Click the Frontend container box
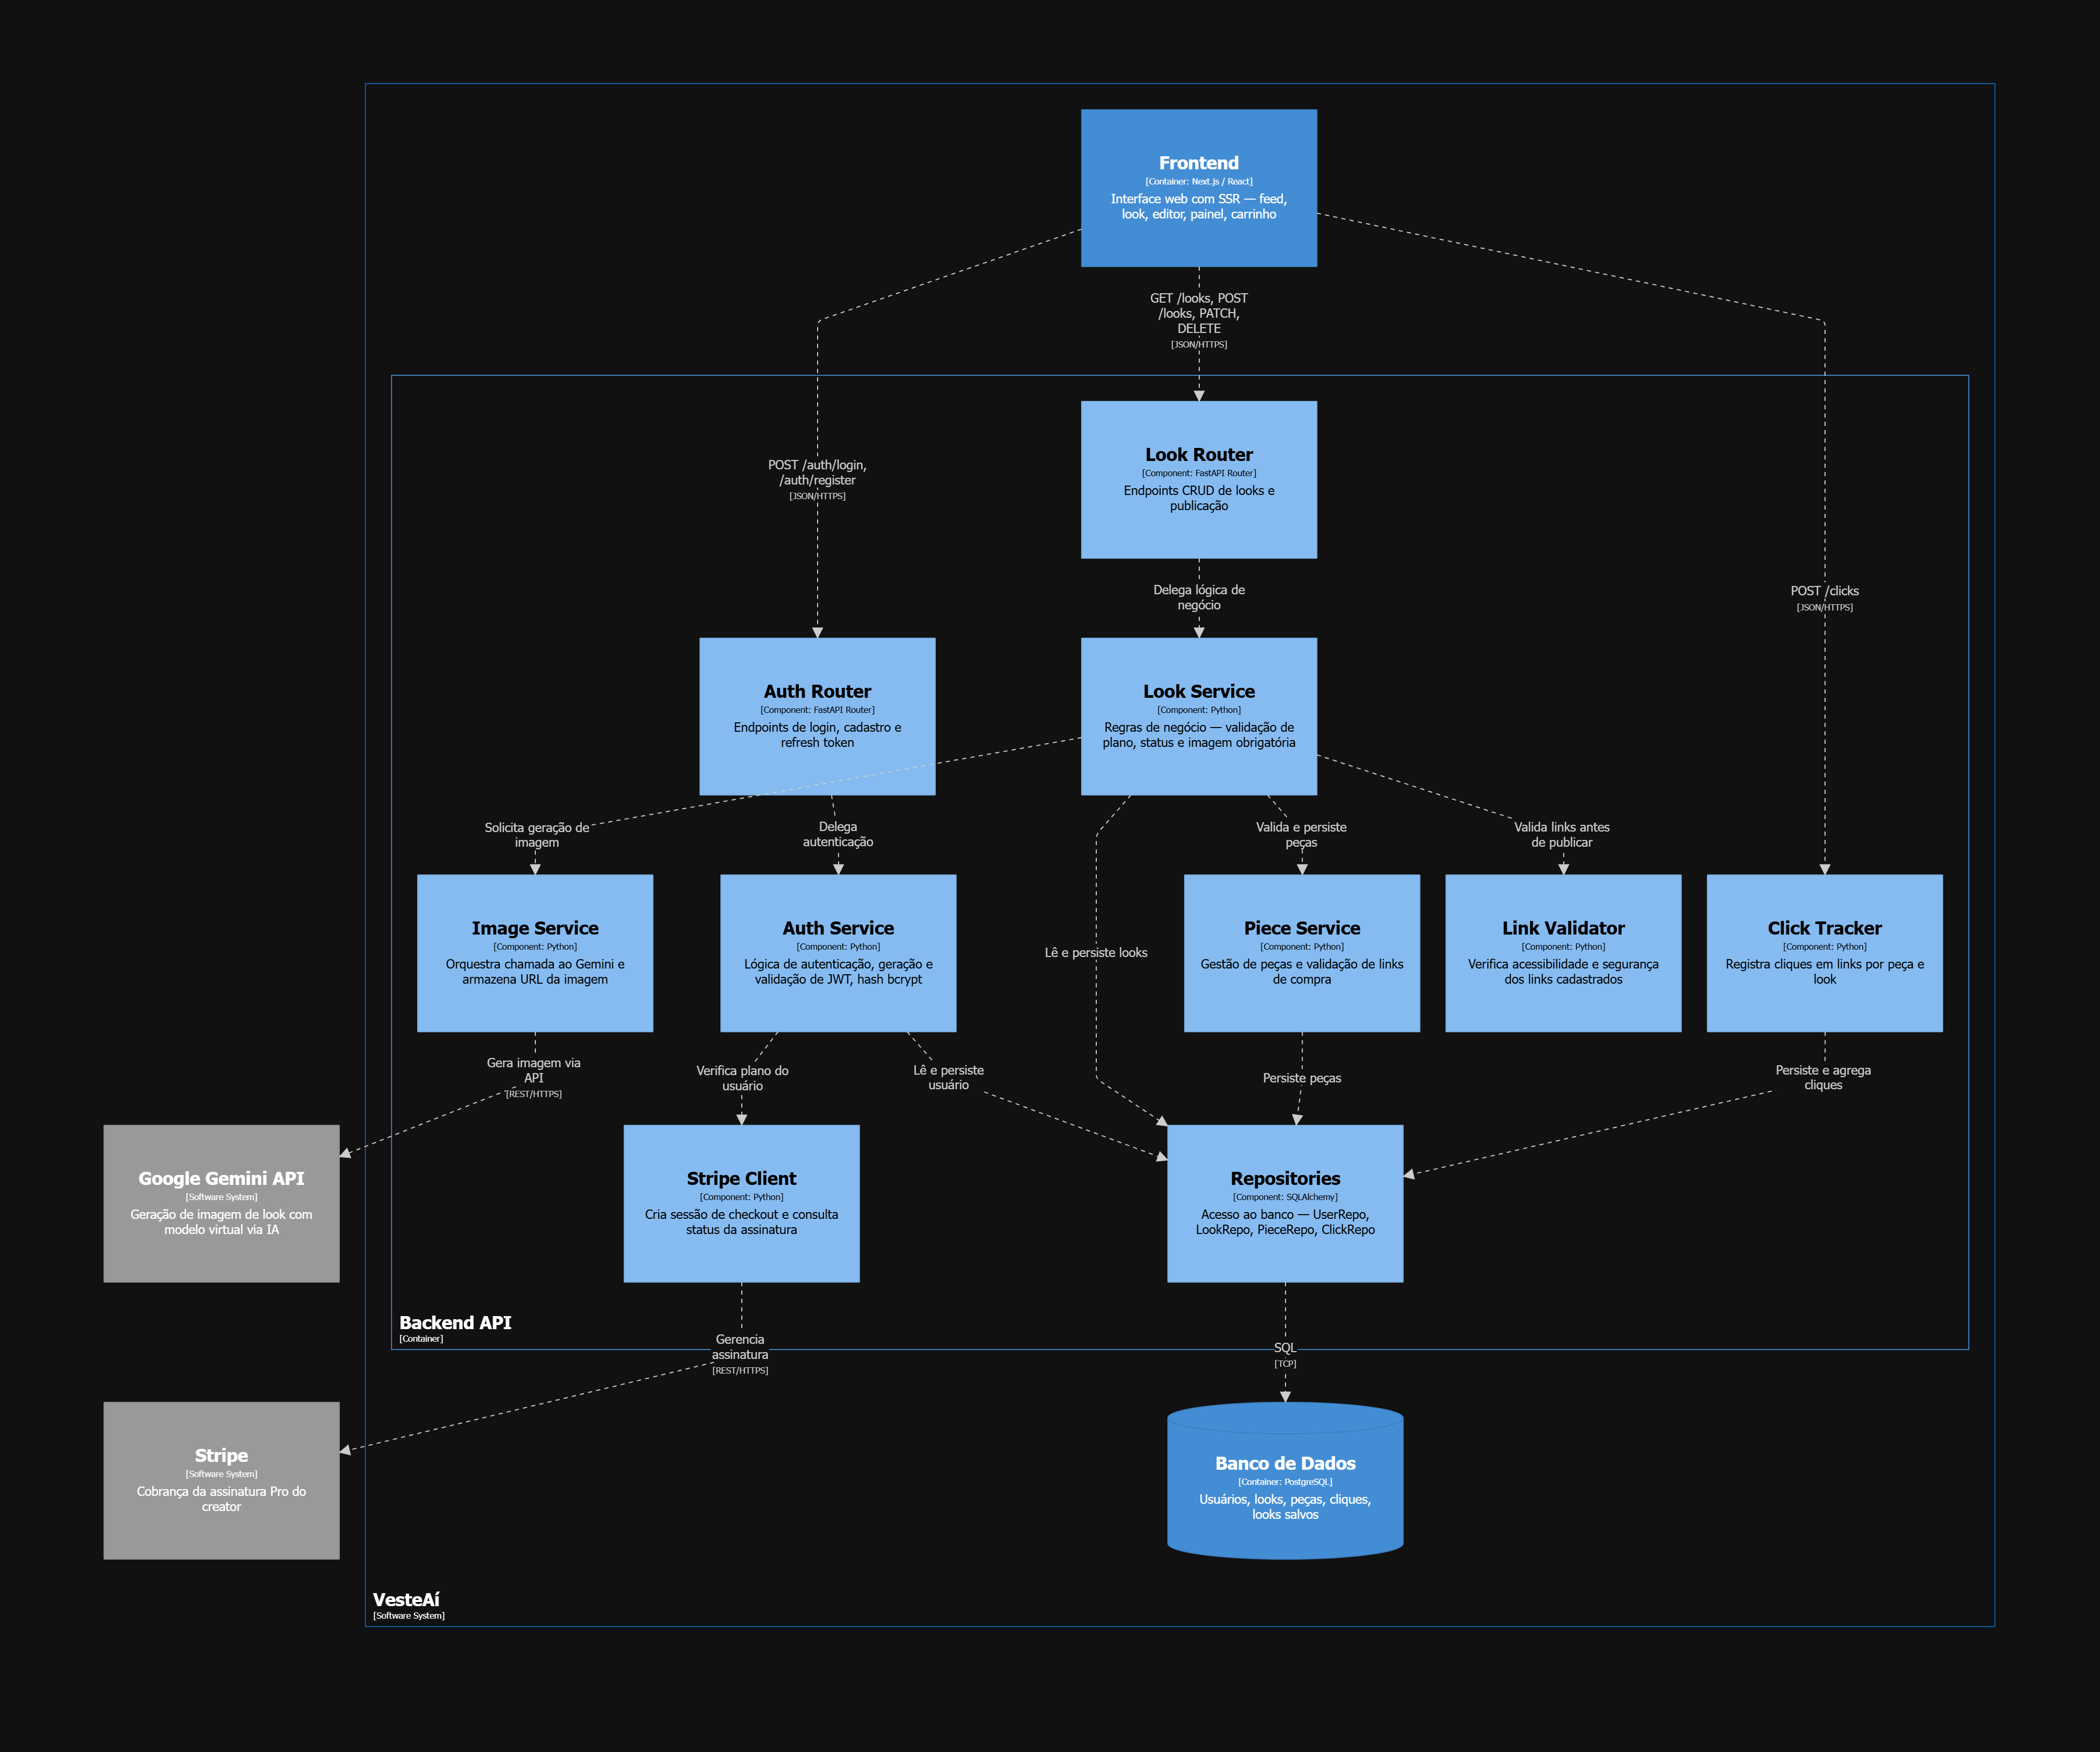The height and width of the screenshot is (1752, 2100). pos(1198,188)
